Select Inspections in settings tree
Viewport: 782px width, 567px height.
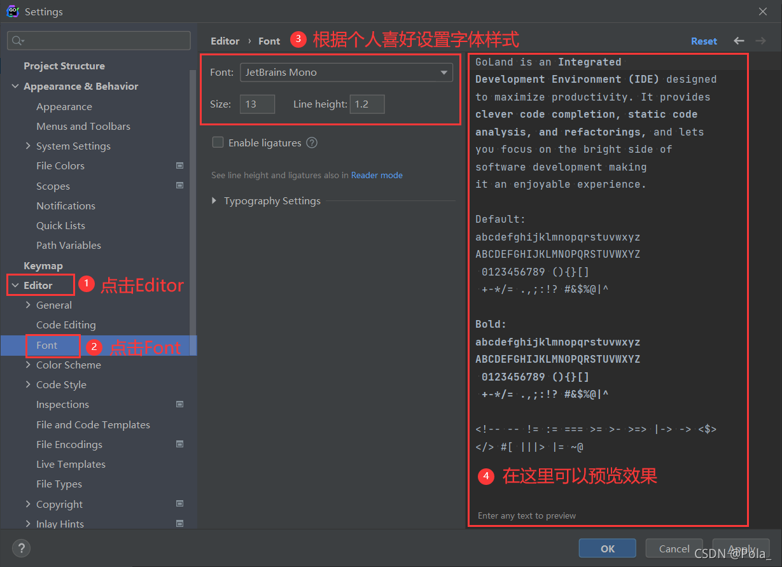coord(62,404)
